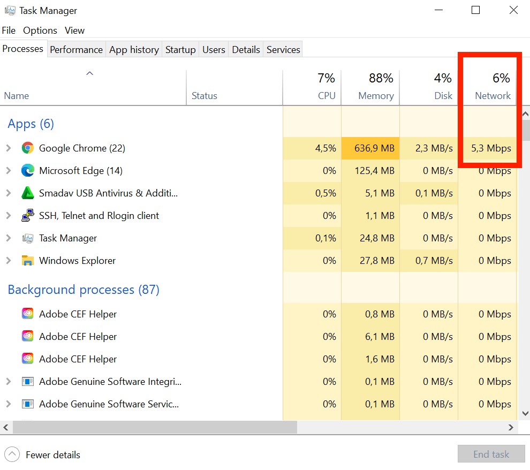530x470 pixels.
Task: Click Windows Explorer's 27,8 MB memory cell
Action: [370, 261]
